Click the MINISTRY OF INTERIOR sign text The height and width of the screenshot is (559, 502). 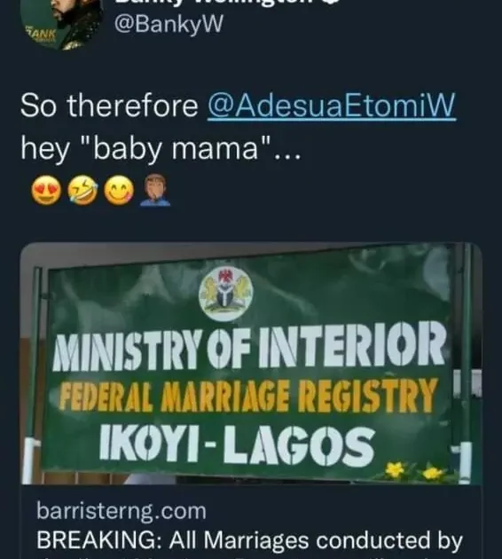coord(249,346)
